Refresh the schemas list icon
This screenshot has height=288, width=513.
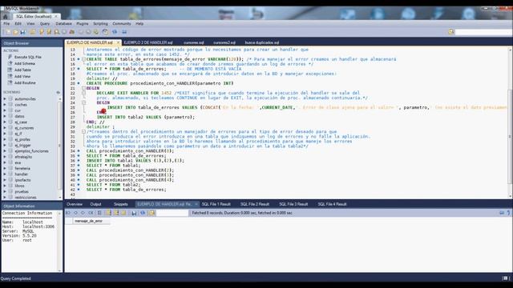[x=59, y=93]
